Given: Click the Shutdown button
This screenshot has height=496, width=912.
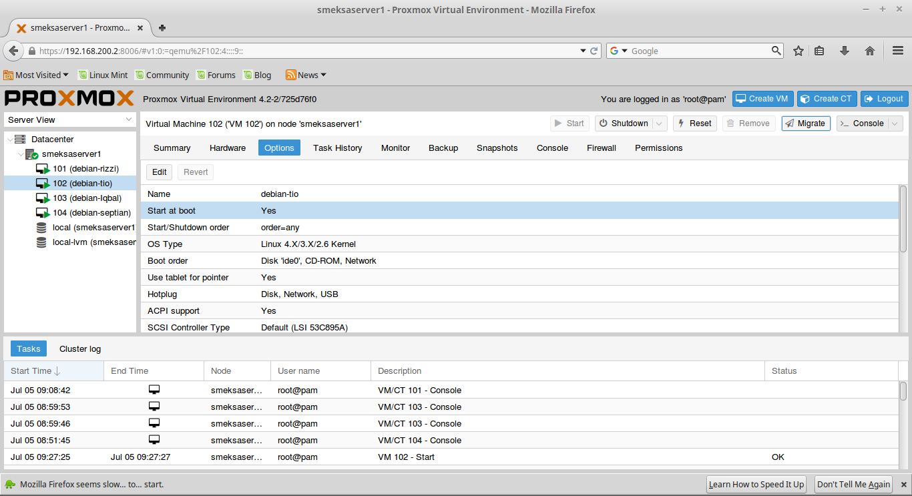Looking at the screenshot, I should [623, 123].
